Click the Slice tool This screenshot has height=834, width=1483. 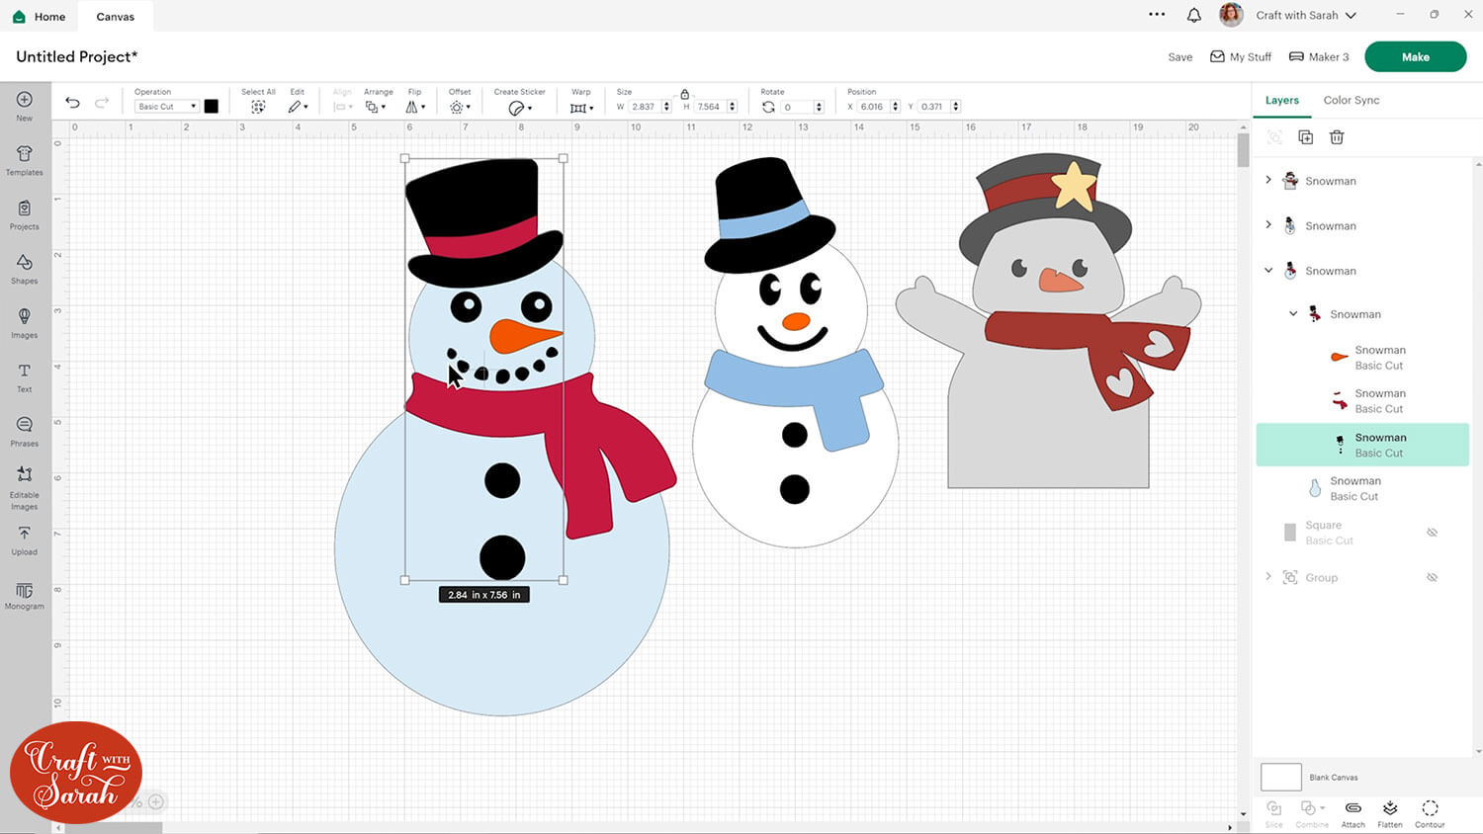1273,813
